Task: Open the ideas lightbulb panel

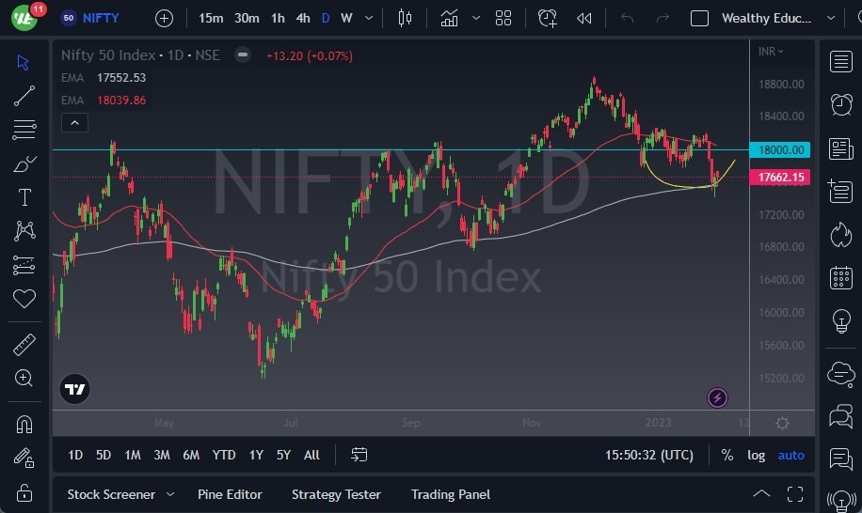Action: [x=841, y=320]
